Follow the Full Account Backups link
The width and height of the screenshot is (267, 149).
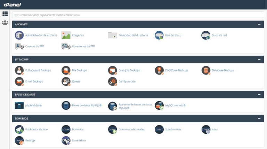click(38, 70)
